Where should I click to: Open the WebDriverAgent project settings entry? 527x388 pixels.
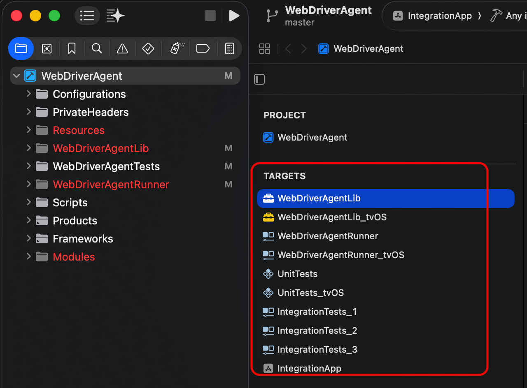pyautogui.click(x=312, y=138)
